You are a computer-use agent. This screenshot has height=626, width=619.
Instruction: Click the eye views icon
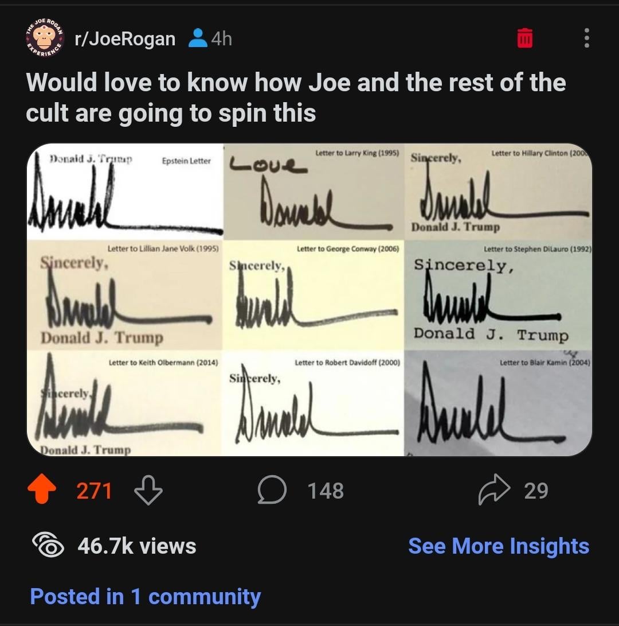pos(48,545)
